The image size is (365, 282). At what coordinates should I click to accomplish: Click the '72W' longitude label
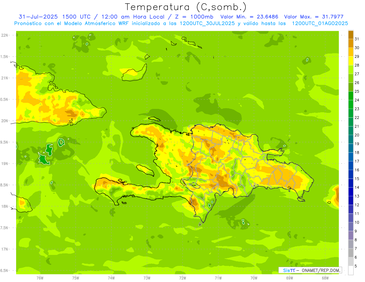click(182, 278)
